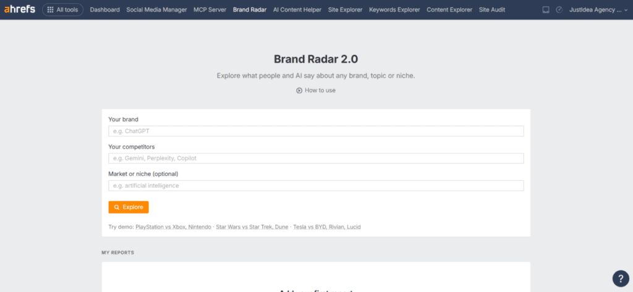Click the monitor icon in header

546,10
